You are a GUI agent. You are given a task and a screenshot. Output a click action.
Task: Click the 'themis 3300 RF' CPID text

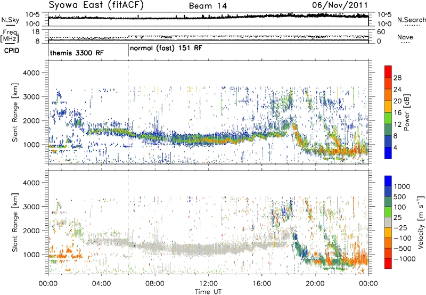[77, 53]
